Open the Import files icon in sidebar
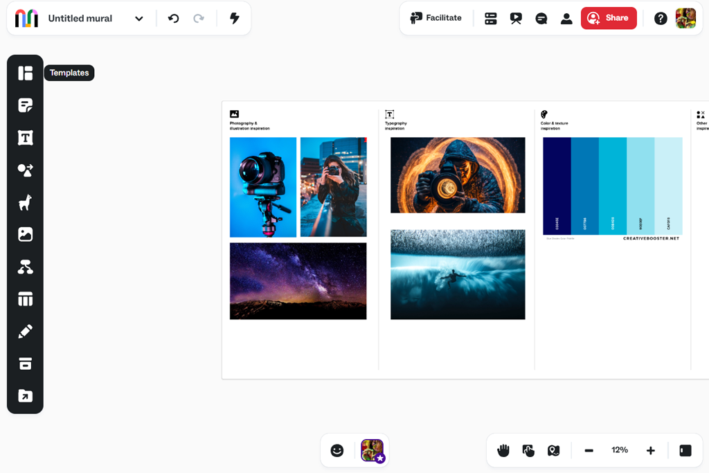709x473 pixels. [26, 396]
